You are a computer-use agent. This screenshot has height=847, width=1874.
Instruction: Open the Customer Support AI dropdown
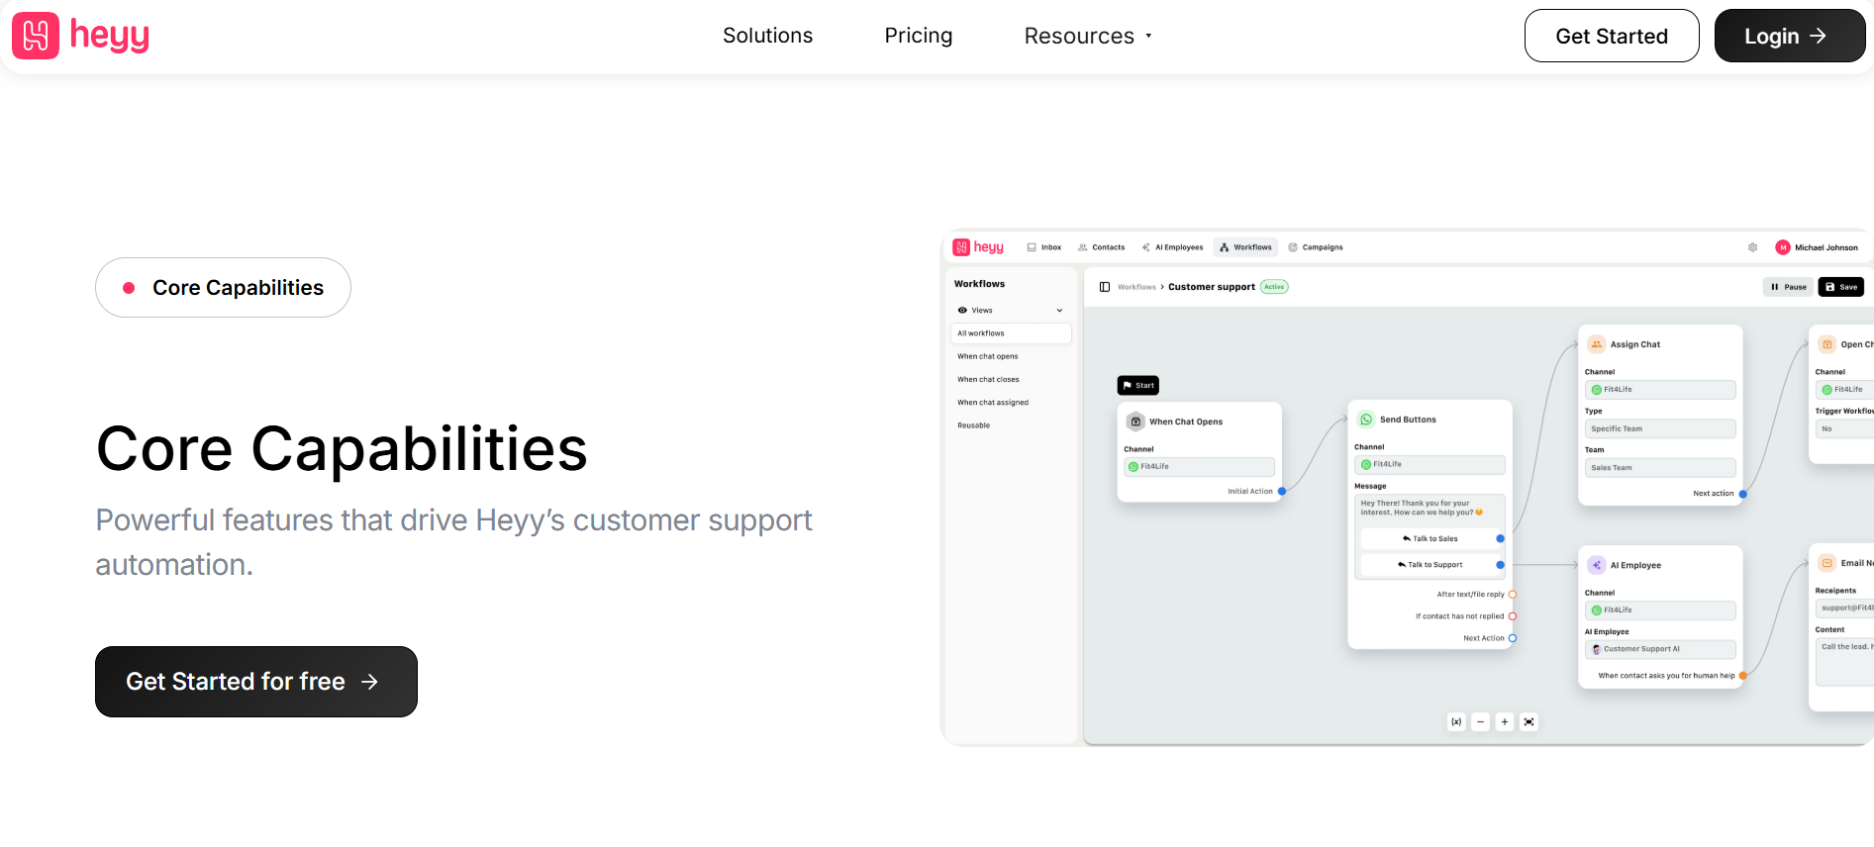(x=1660, y=649)
